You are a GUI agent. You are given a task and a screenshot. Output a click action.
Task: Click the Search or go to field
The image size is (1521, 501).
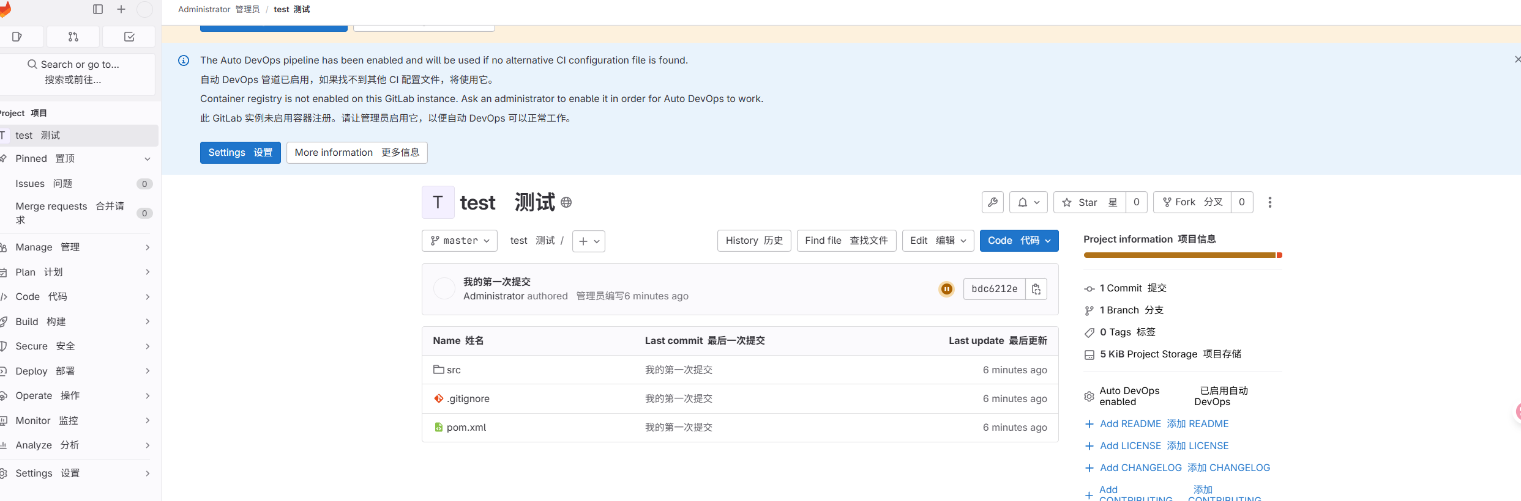point(73,72)
